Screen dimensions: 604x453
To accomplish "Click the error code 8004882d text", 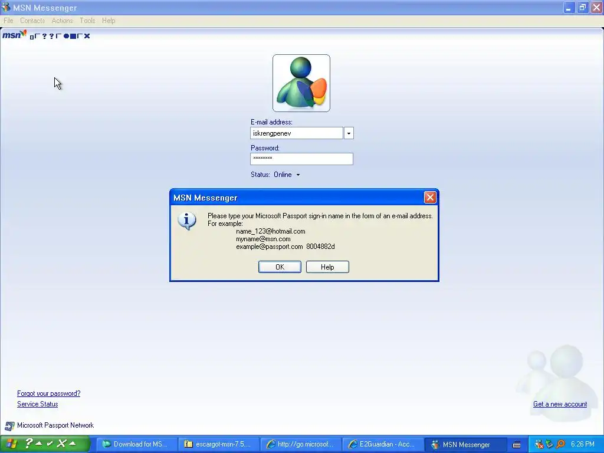I will coord(320,247).
